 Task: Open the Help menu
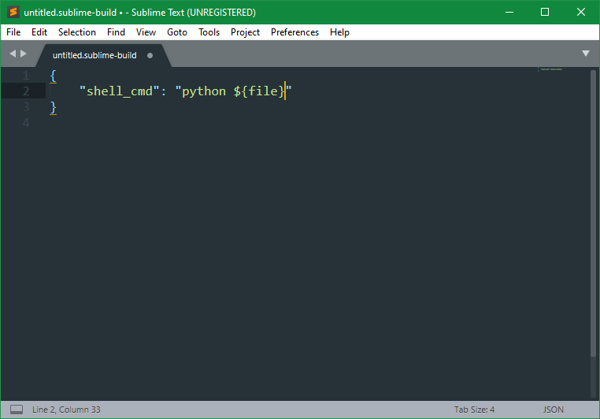[339, 32]
